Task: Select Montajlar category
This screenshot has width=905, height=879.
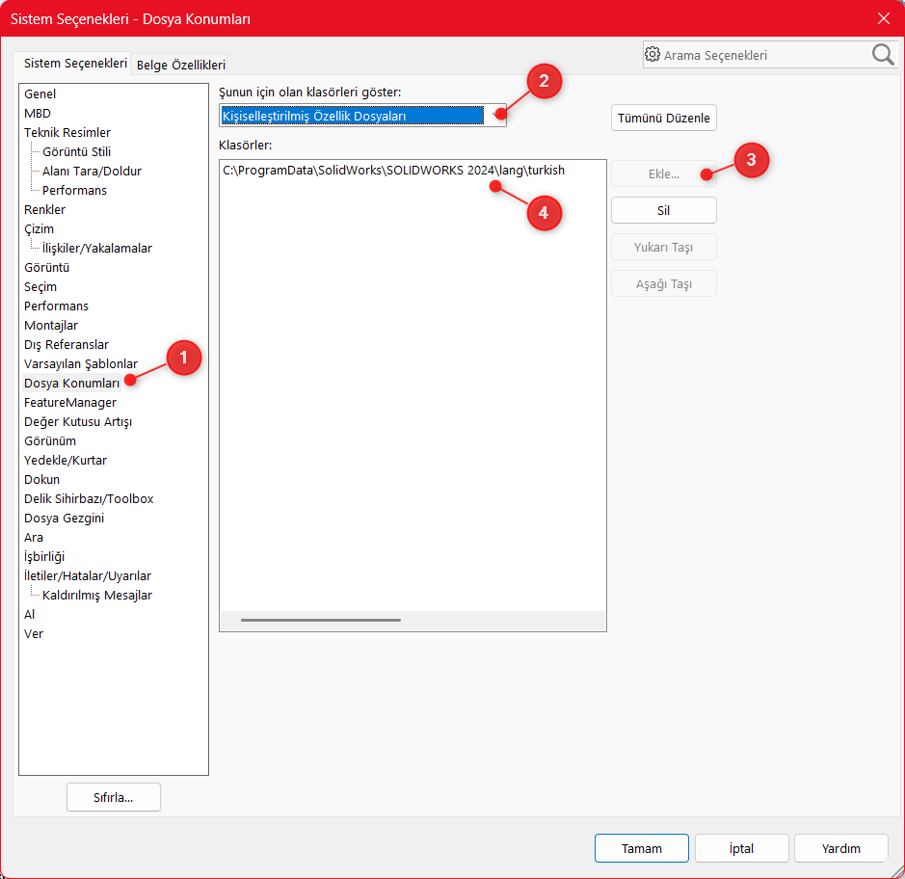Action: 51,326
